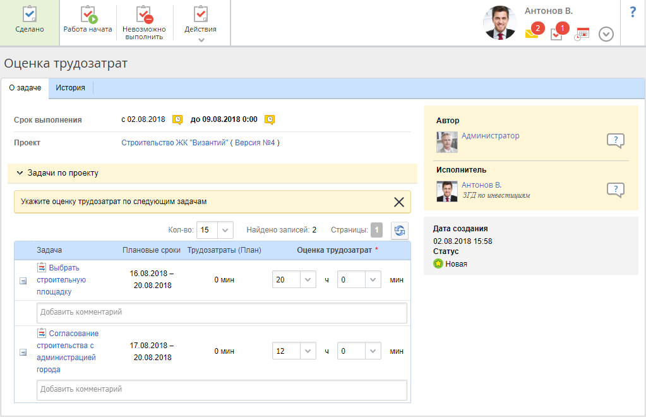Open the calendar icon in header
Image resolution: width=646 pixels, height=417 pixels.
(x=582, y=34)
